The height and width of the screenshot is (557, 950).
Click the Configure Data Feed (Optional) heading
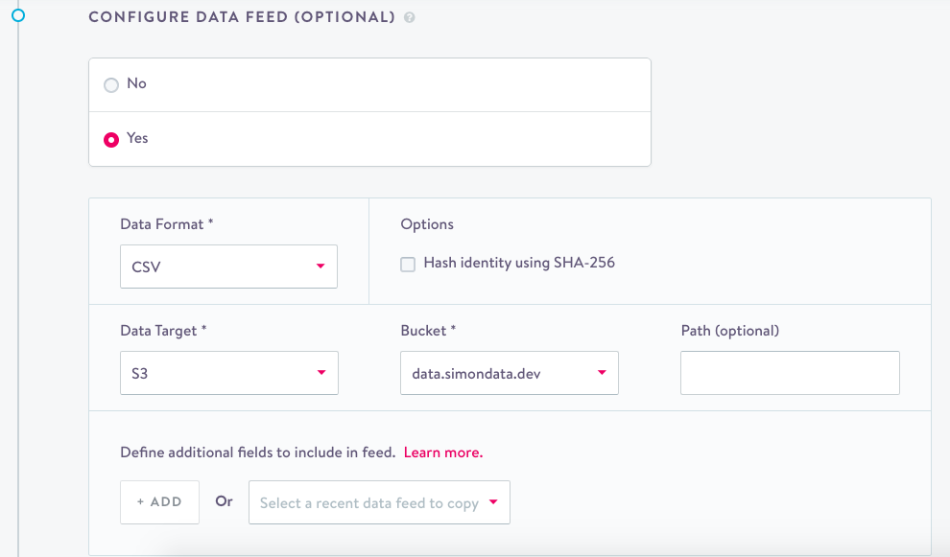tap(241, 17)
